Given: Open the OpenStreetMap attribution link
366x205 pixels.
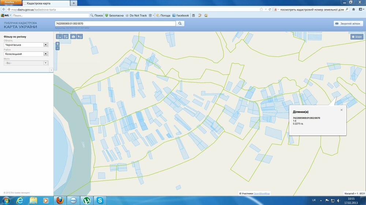Looking at the screenshot, I should tap(262, 193).
